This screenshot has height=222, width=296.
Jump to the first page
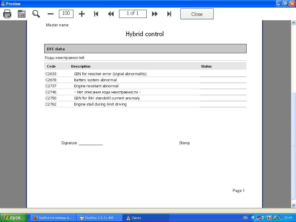click(96, 14)
